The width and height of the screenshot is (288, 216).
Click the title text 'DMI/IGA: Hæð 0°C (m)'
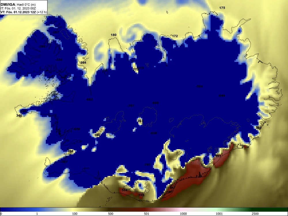pyautogui.click(x=18, y=5)
